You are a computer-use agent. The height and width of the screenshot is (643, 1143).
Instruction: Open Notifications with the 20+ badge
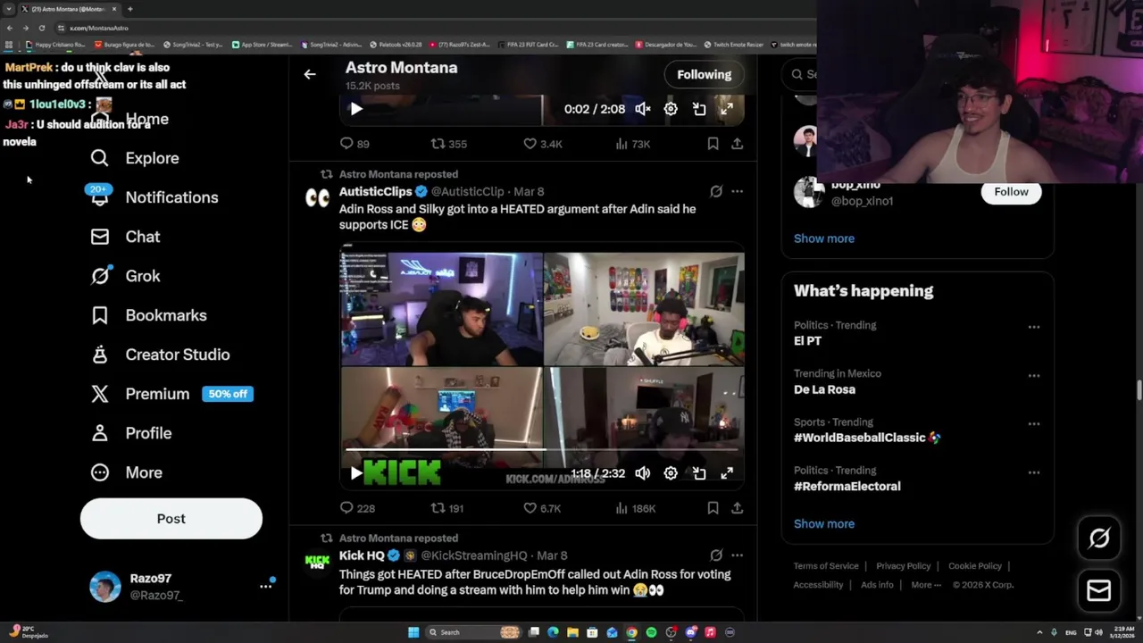154,197
